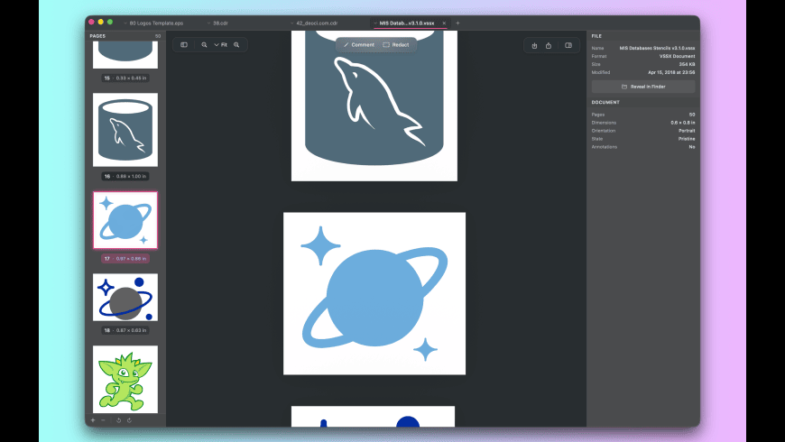Click the zoom in magnifier icon
The height and width of the screenshot is (442, 785).
[x=236, y=44]
